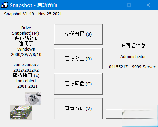This screenshot has width=158, height=127.
Task: Click the title 'Snapshot - 启动界面'
Action: coord(33,5)
